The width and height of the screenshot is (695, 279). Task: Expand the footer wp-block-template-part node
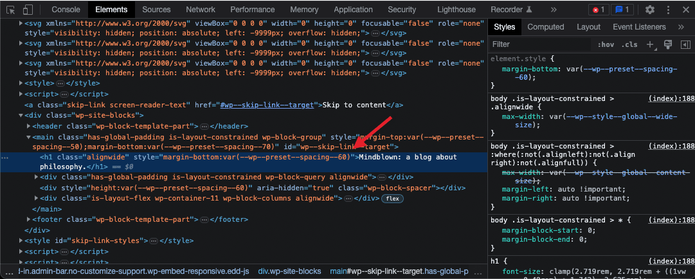28,219
